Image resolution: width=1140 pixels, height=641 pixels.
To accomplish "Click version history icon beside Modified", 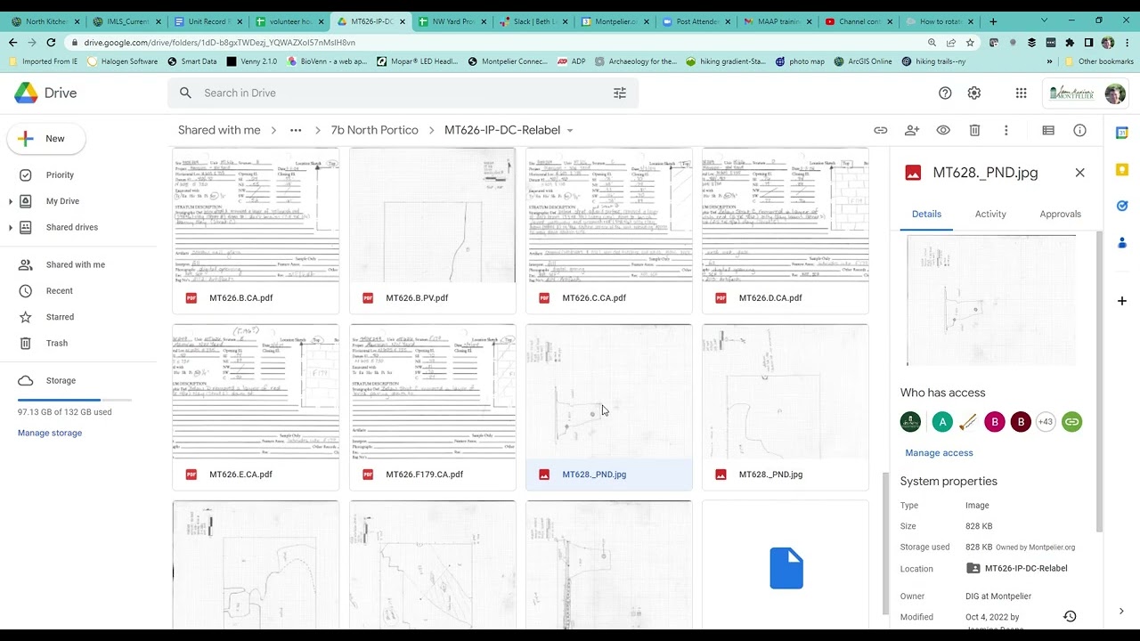I will 1070,616.
